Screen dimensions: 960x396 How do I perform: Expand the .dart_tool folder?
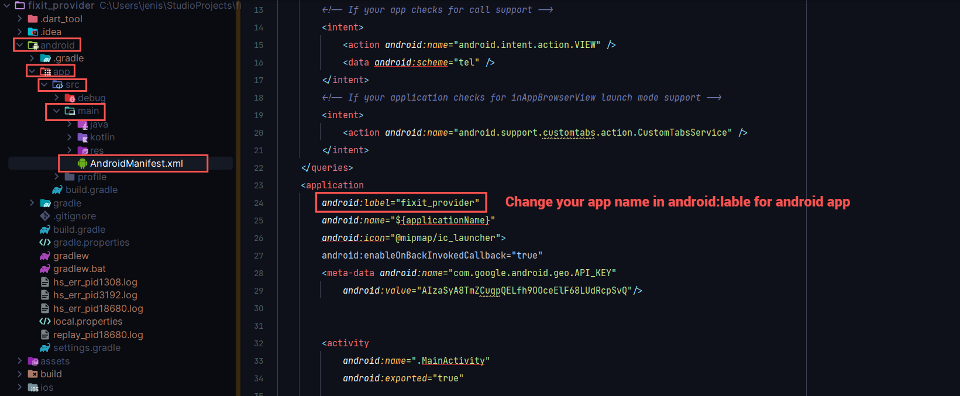pyautogui.click(x=20, y=19)
